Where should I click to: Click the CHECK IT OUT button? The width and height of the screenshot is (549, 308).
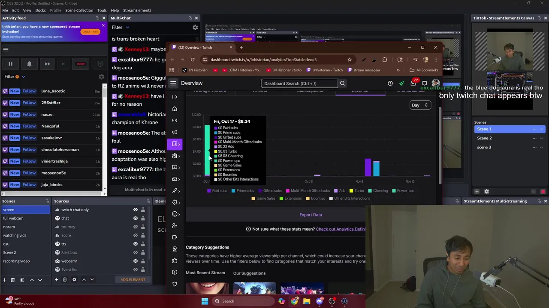point(90,32)
